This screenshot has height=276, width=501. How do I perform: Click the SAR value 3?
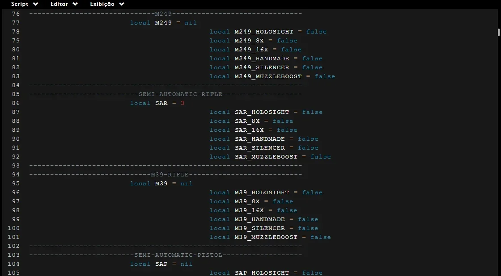point(183,103)
